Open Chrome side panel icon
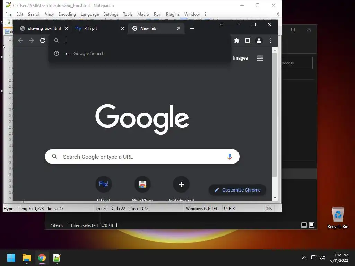Image resolution: width=355 pixels, height=266 pixels. pos(248,41)
